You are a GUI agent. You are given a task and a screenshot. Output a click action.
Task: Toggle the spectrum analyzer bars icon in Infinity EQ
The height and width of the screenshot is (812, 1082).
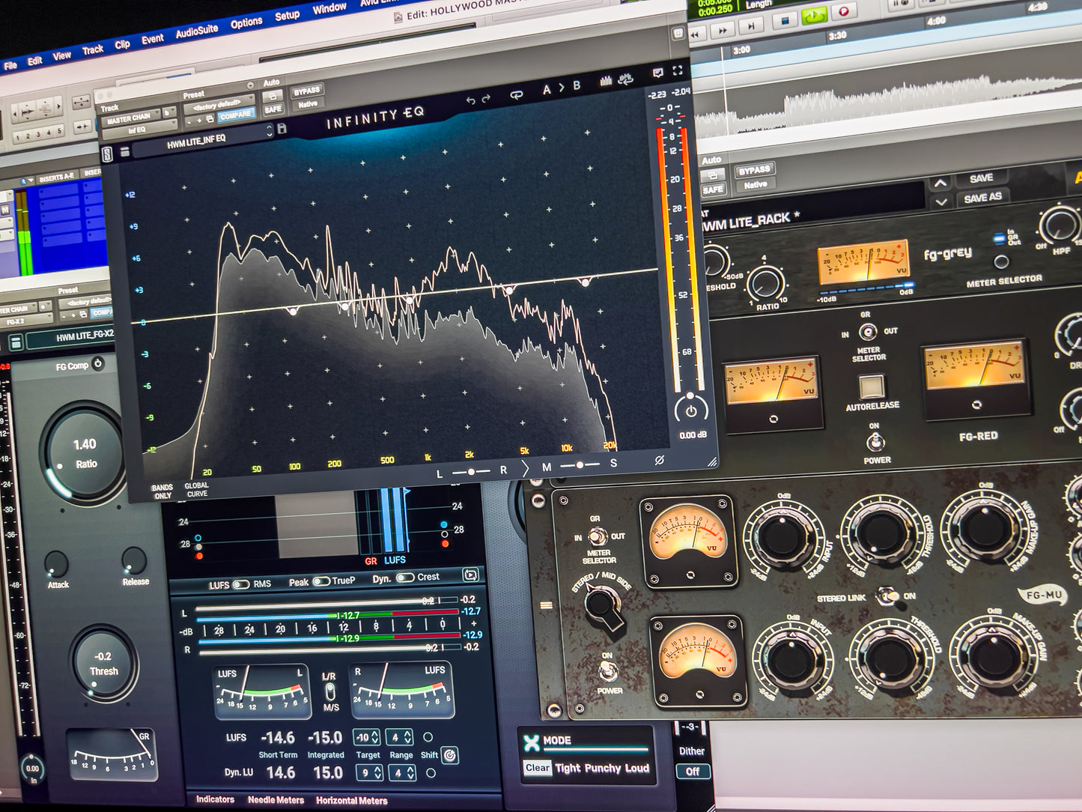coord(606,81)
